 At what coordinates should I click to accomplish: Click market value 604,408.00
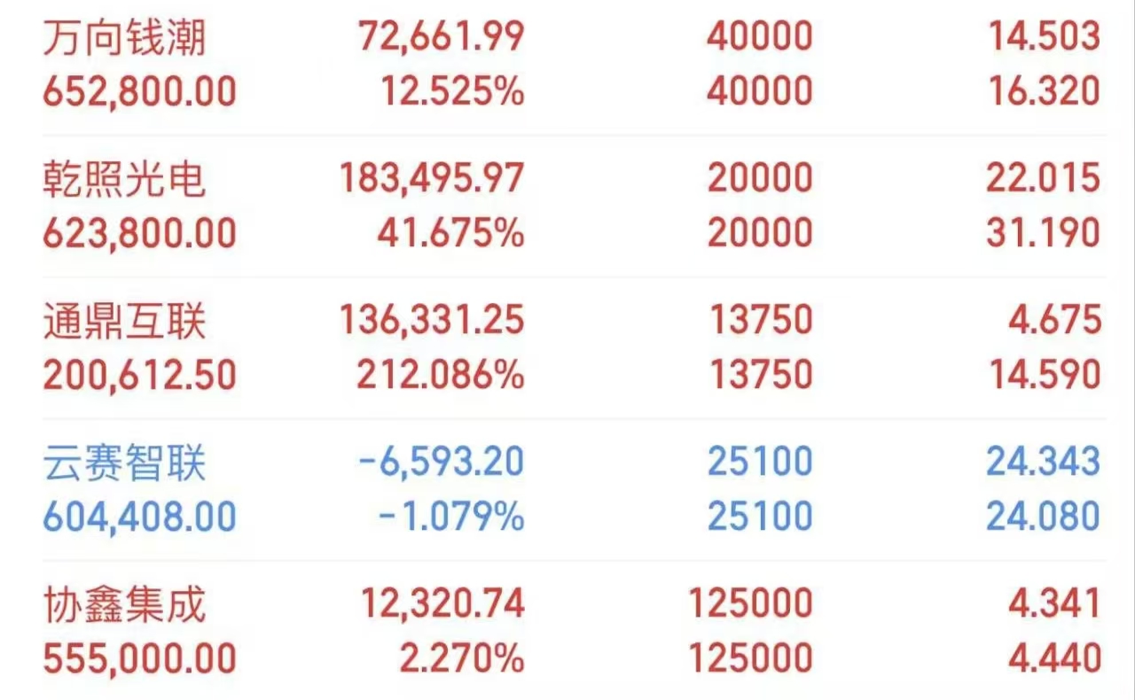140,517
